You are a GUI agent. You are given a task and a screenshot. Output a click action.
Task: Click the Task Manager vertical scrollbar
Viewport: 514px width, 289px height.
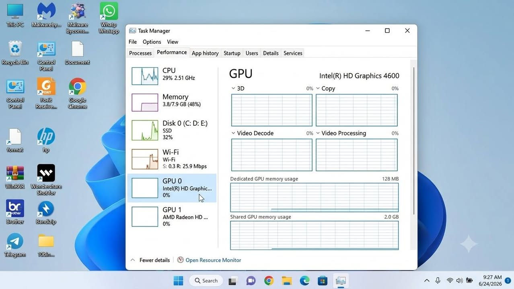pyautogui.click(x=414, y=140)
